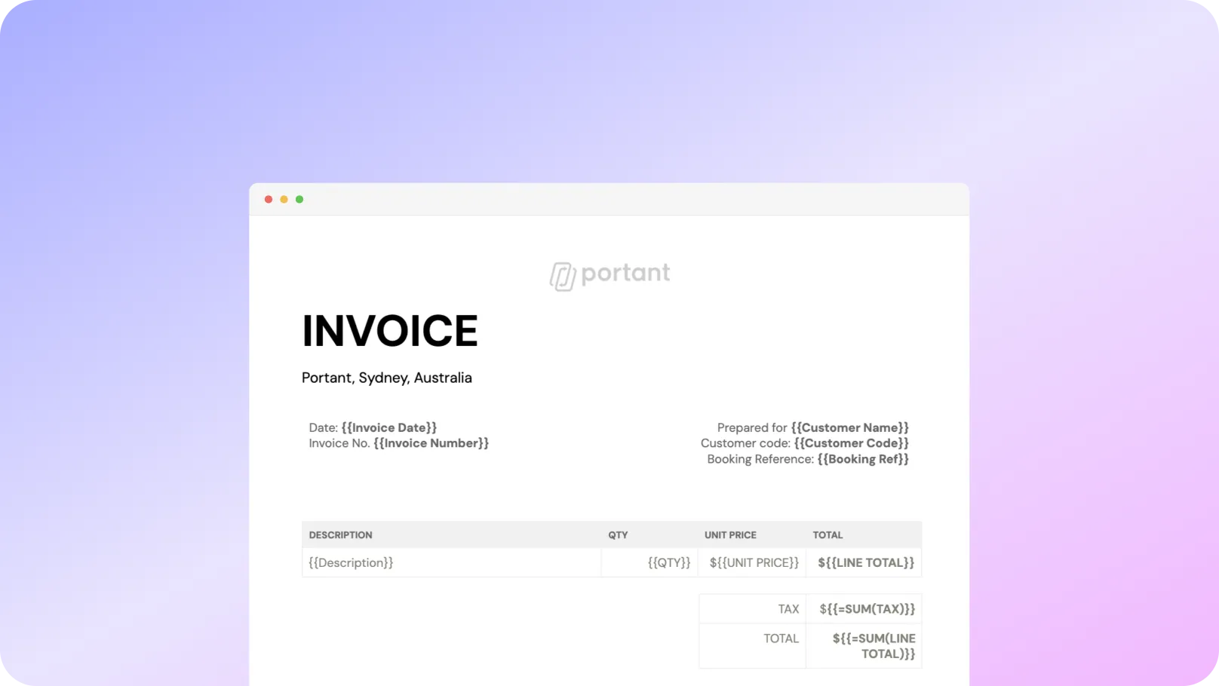Click the {{Customer Name}} placeholder
Image resolution: width=1219 pixels, height=686 pixels.
point(850,427)
